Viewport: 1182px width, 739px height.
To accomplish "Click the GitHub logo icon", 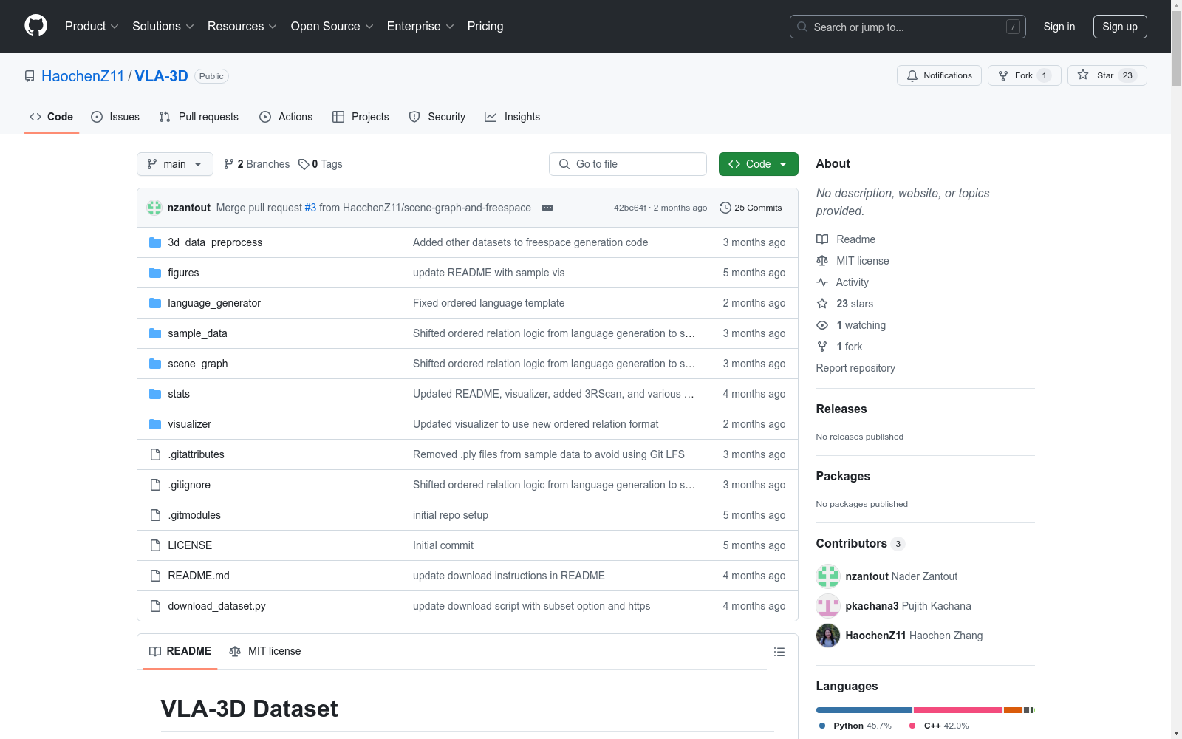I will point(35,26).
